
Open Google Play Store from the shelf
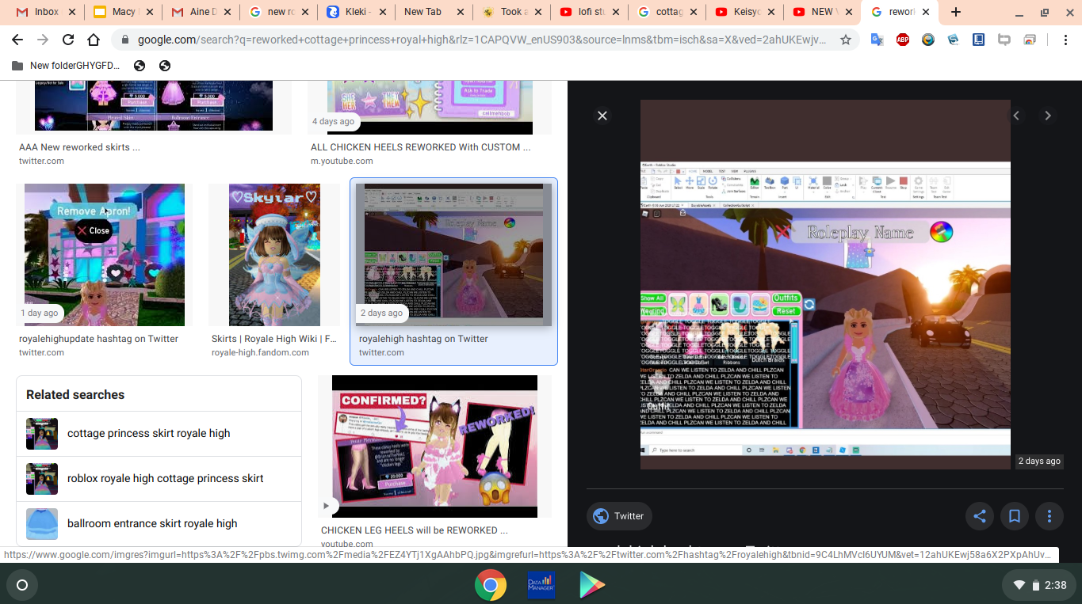pyautogui.click(x=591, y=585)
